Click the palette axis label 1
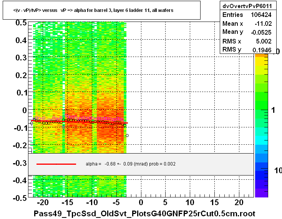The height and width of the screenshot is (219, 282). 273,110
